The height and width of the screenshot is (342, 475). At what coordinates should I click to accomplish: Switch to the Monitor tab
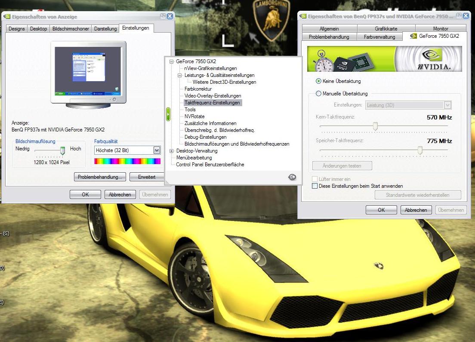(x=441, y=29)
